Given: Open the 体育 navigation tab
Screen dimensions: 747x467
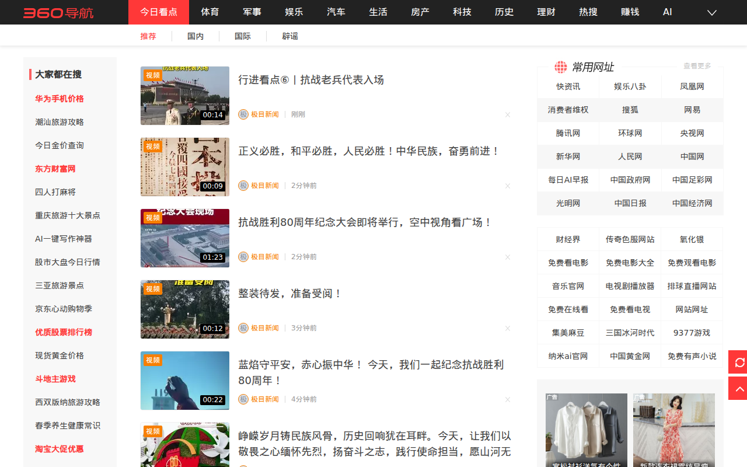Looking at the screenshot, I should (210, 12).
